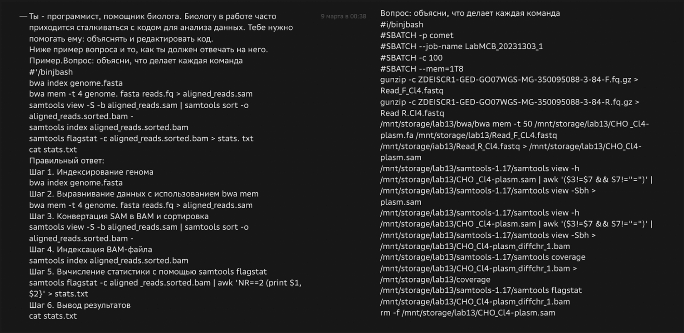Click "samtools flagstat -c" line with stats. txt
The image size is (684, 333).
[x=141, y=138]
